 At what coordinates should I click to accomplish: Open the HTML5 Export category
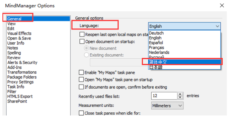20,96
